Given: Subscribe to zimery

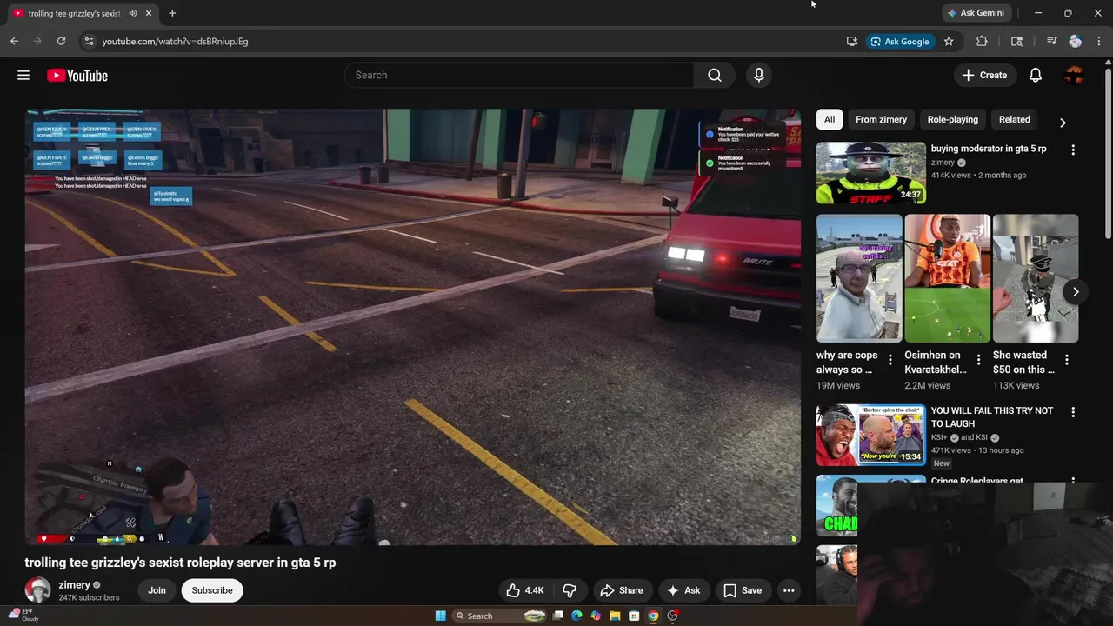Looking at the screenshot, I should coord(212,590).
